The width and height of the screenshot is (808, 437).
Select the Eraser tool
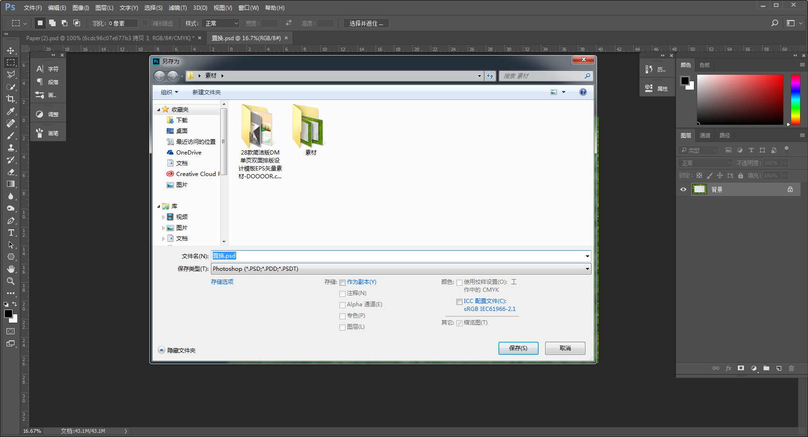click(x=11, y=172)
